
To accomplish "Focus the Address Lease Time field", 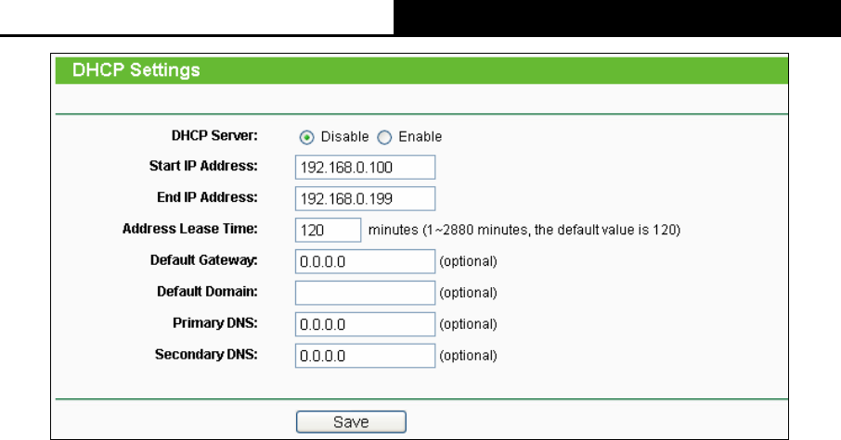I will point(329,230).
